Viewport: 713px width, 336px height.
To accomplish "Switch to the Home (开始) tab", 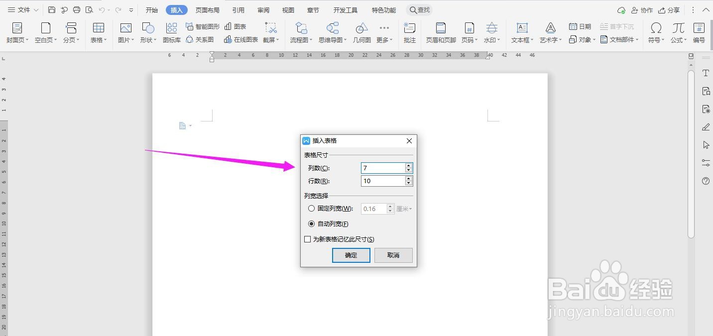I will [x=152, y=10].
